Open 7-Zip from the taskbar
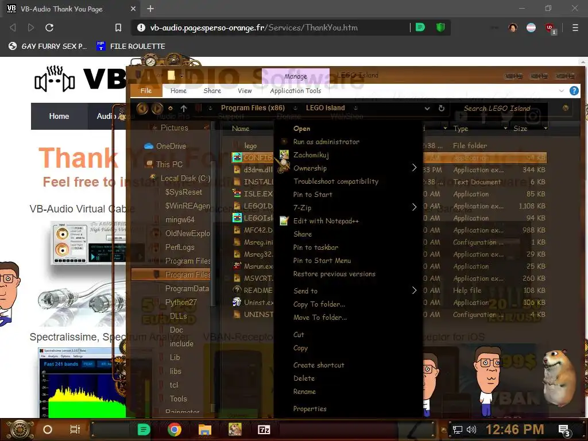588x441 pixels. 264,430
